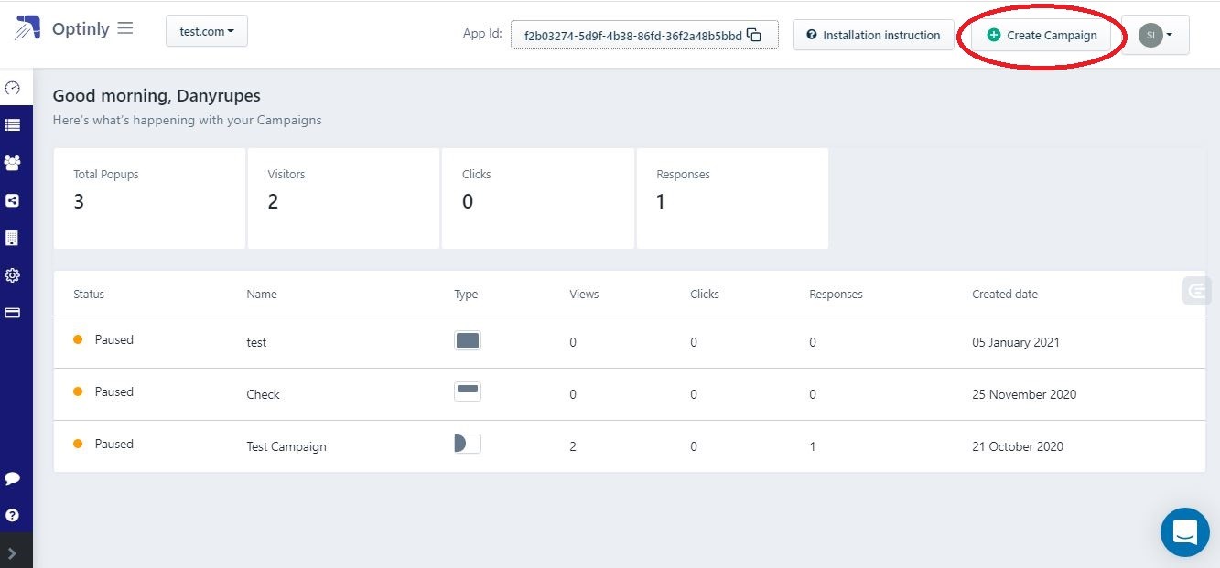
Task: Open the SI user avatar dropdown
Action: click(x=1155, y=35)
